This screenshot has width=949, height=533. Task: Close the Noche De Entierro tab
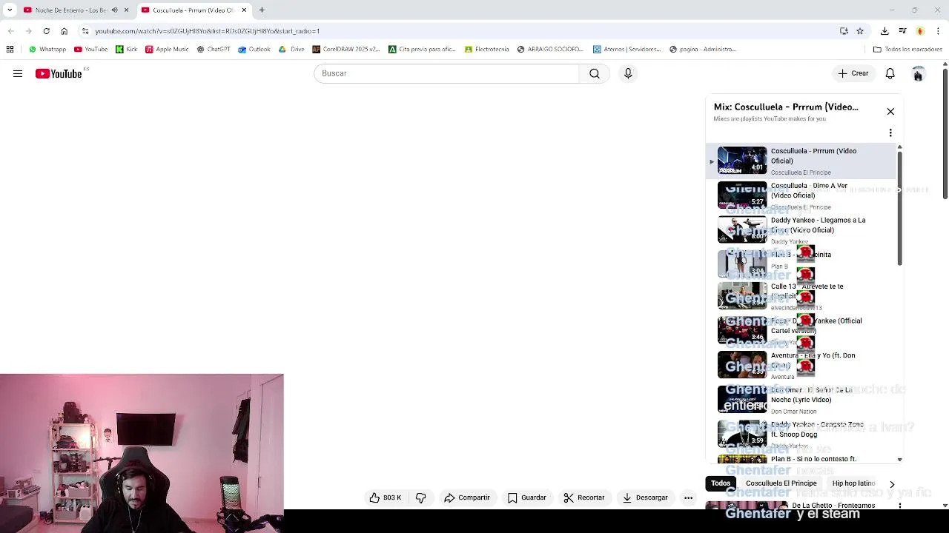pyautogui.click(x=126, y=10)
